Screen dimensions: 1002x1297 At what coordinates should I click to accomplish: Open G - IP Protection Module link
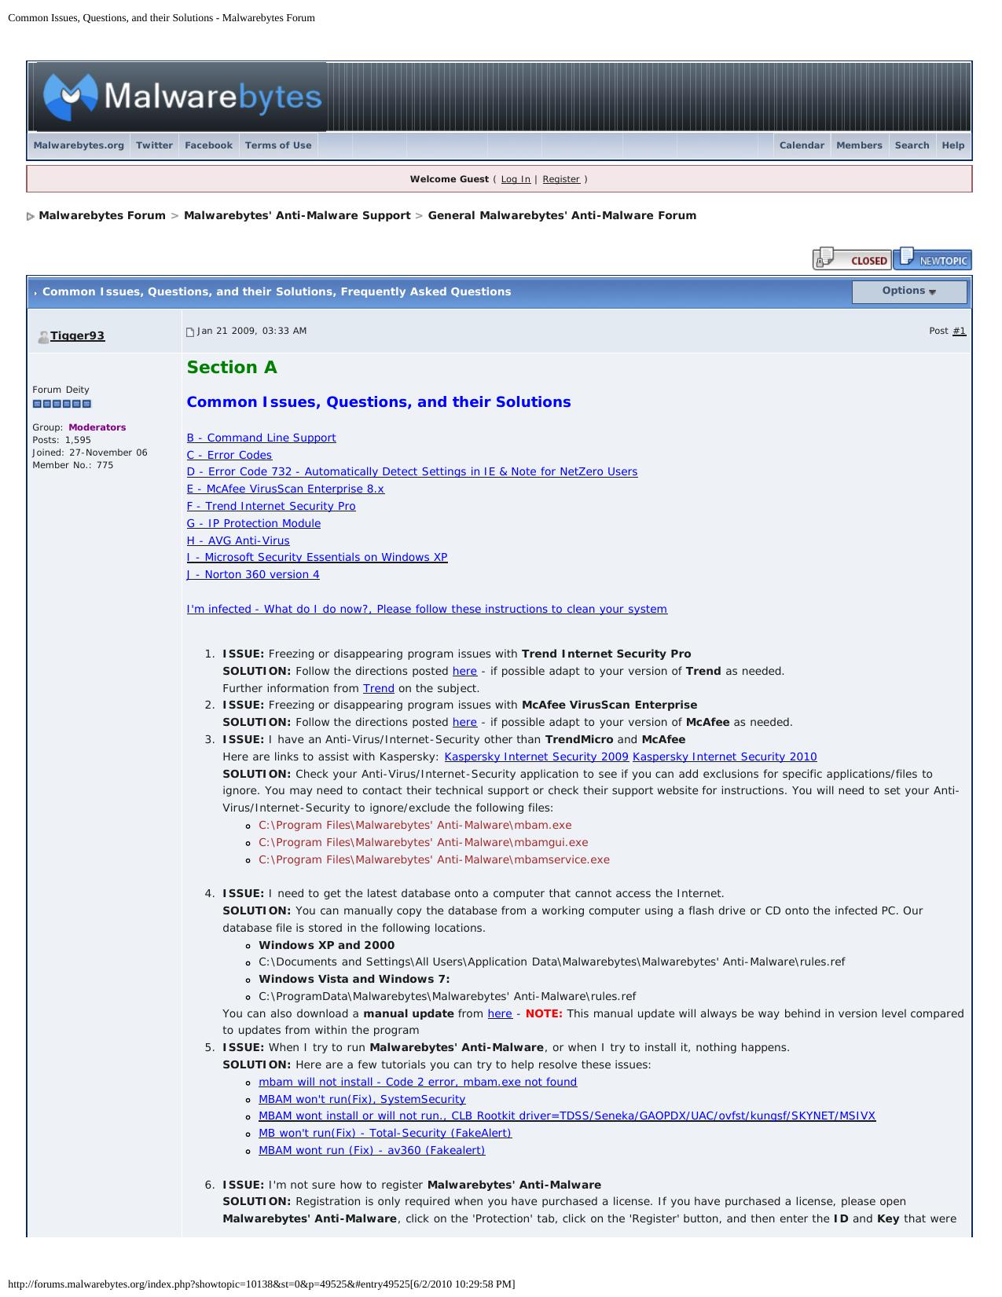pyautogui.click(x=253, y=523)
